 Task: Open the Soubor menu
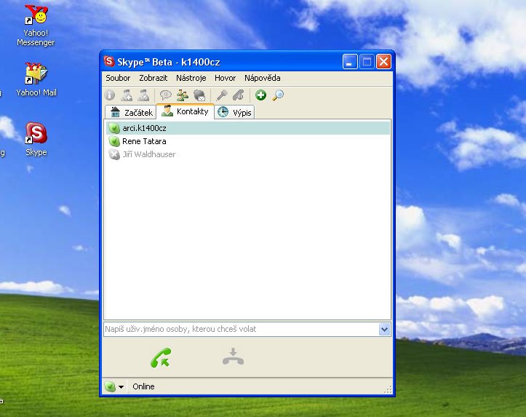pos(118,78)
